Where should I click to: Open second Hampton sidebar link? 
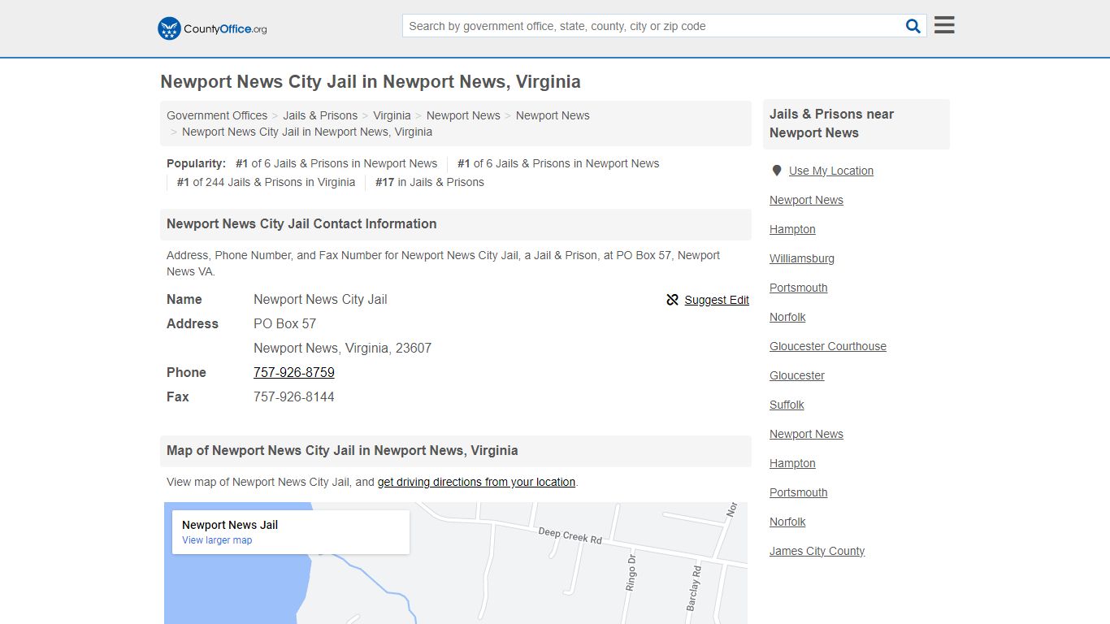click(792, 463)
